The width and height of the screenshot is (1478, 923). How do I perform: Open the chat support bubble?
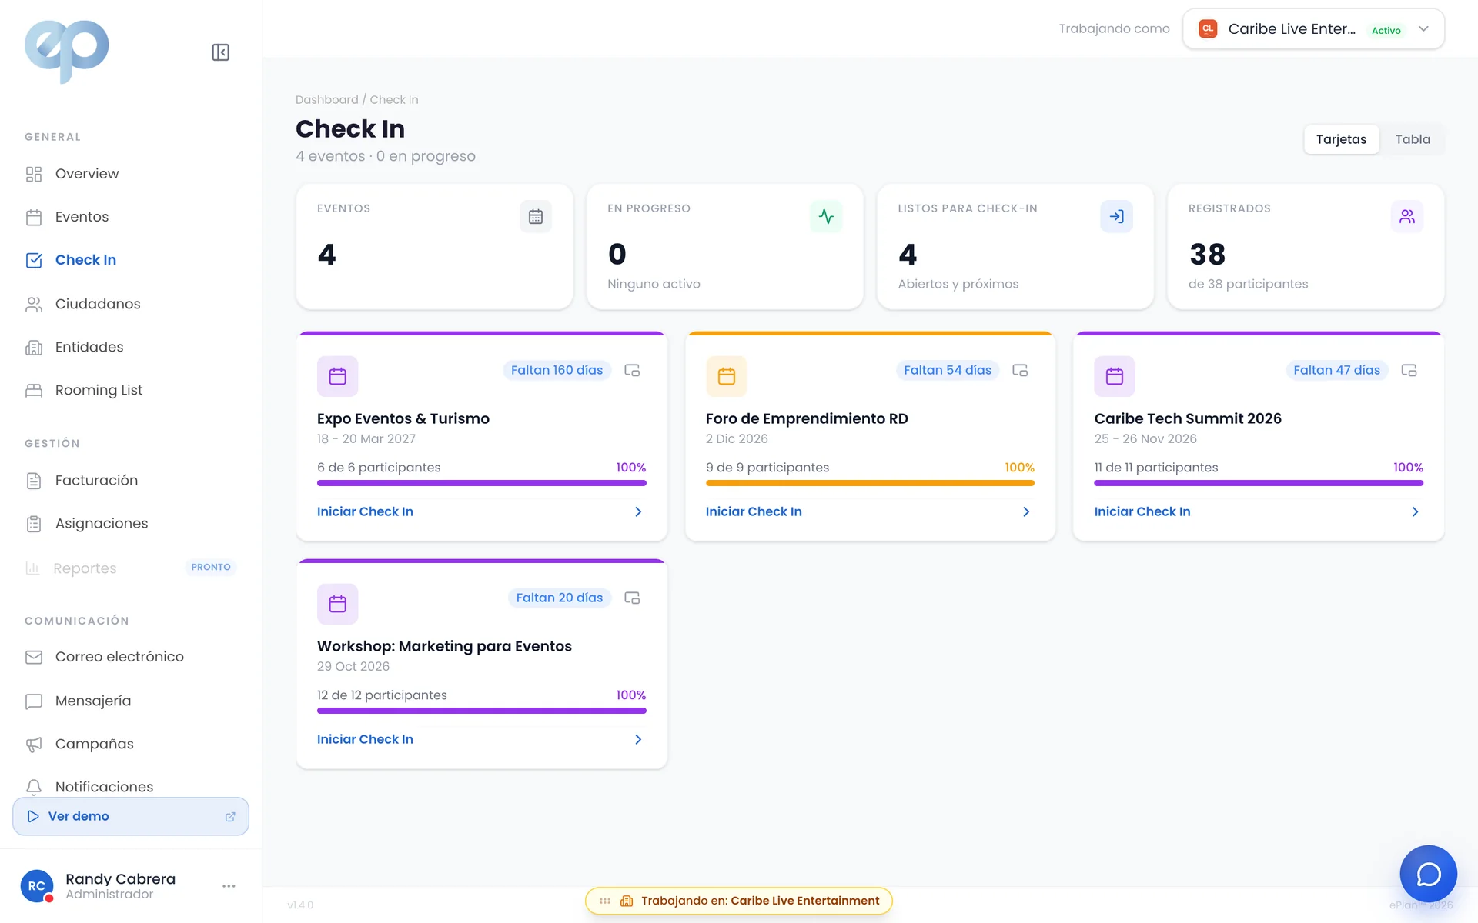point(1428,874)
